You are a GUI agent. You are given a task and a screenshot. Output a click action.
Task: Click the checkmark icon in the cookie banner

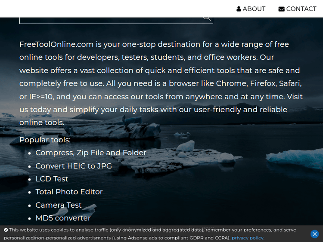point(6,230)
